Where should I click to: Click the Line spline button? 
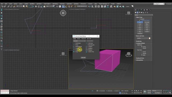pyautogui.click(x=140, y=22)
